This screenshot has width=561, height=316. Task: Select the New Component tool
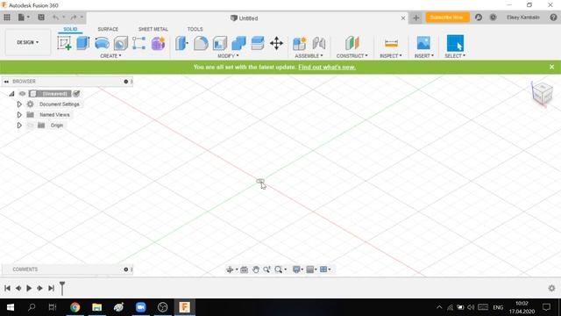click(300, 43)
